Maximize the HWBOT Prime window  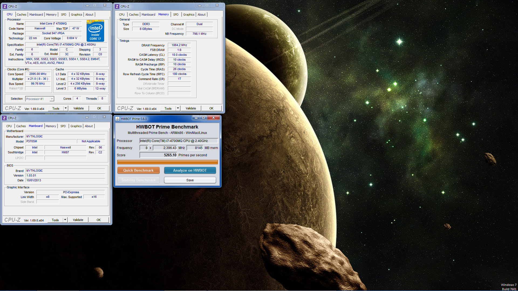point(203,117)
